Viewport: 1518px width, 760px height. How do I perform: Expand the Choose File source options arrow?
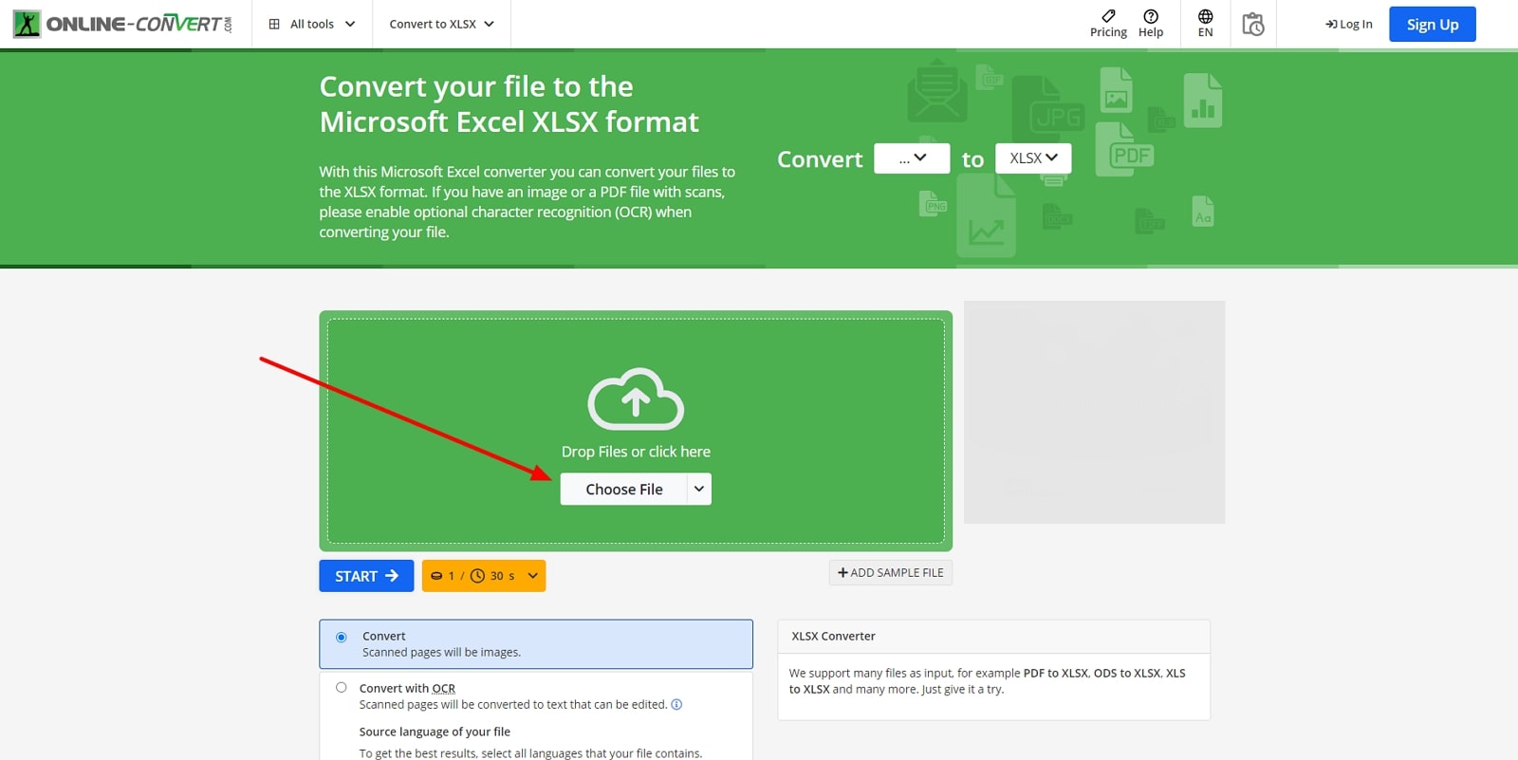(699, 490)
